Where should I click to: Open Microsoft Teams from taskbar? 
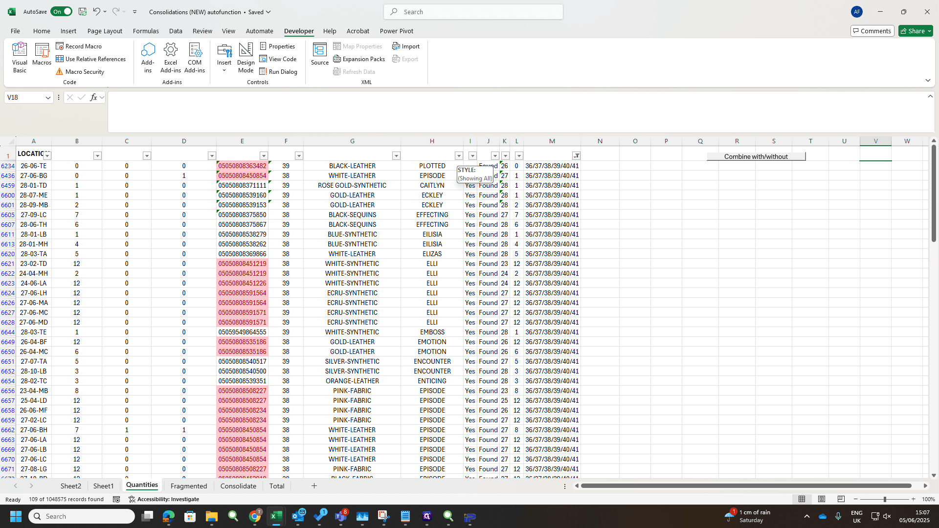pyautogui.click(x=341, y=516)
